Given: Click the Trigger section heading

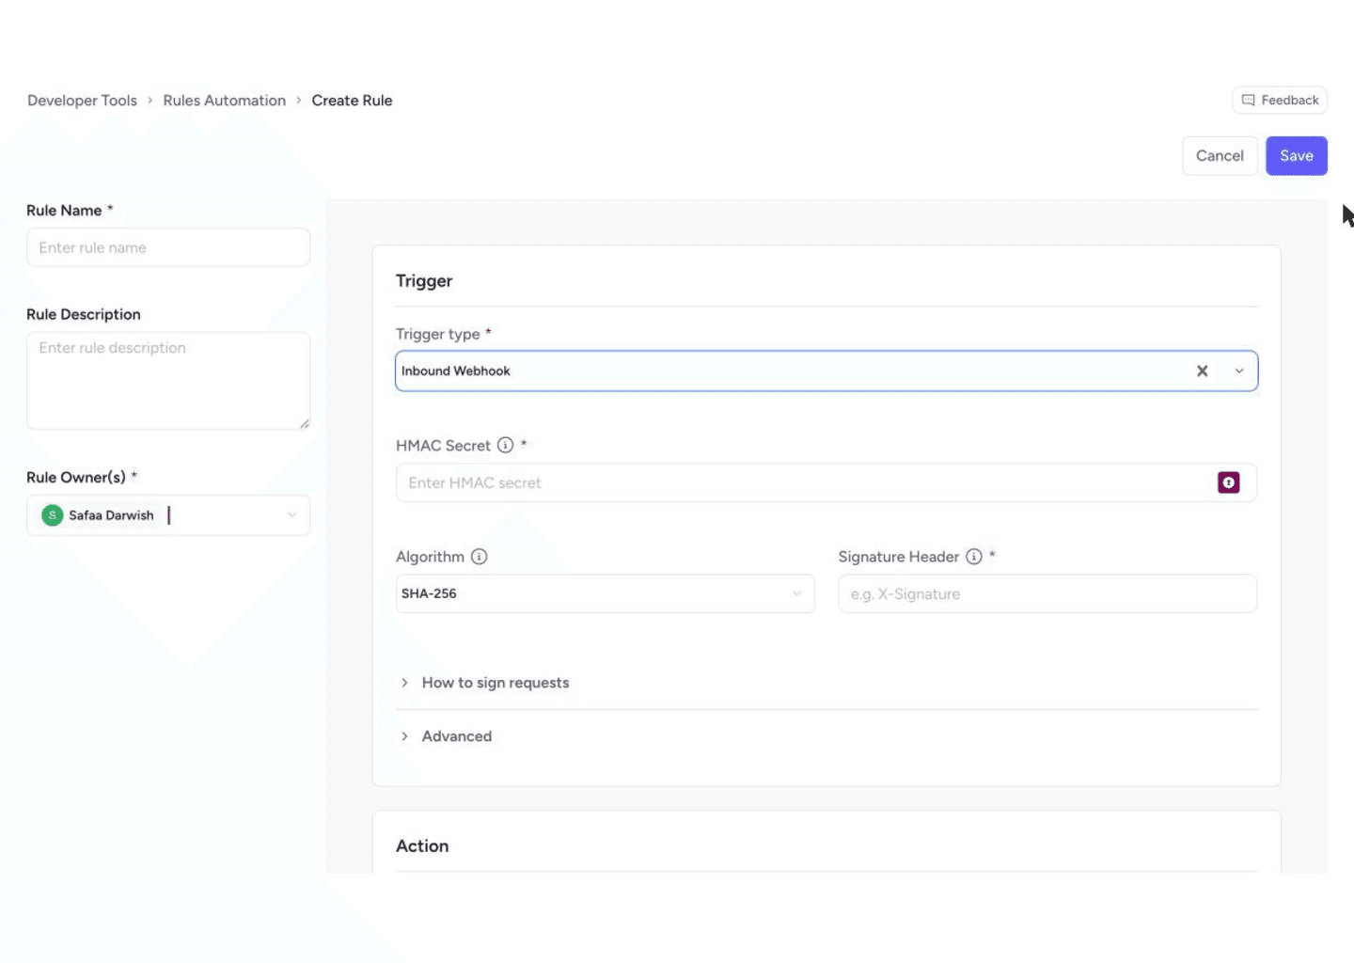Looking at the screenshot, I should [x=424, y=281].
